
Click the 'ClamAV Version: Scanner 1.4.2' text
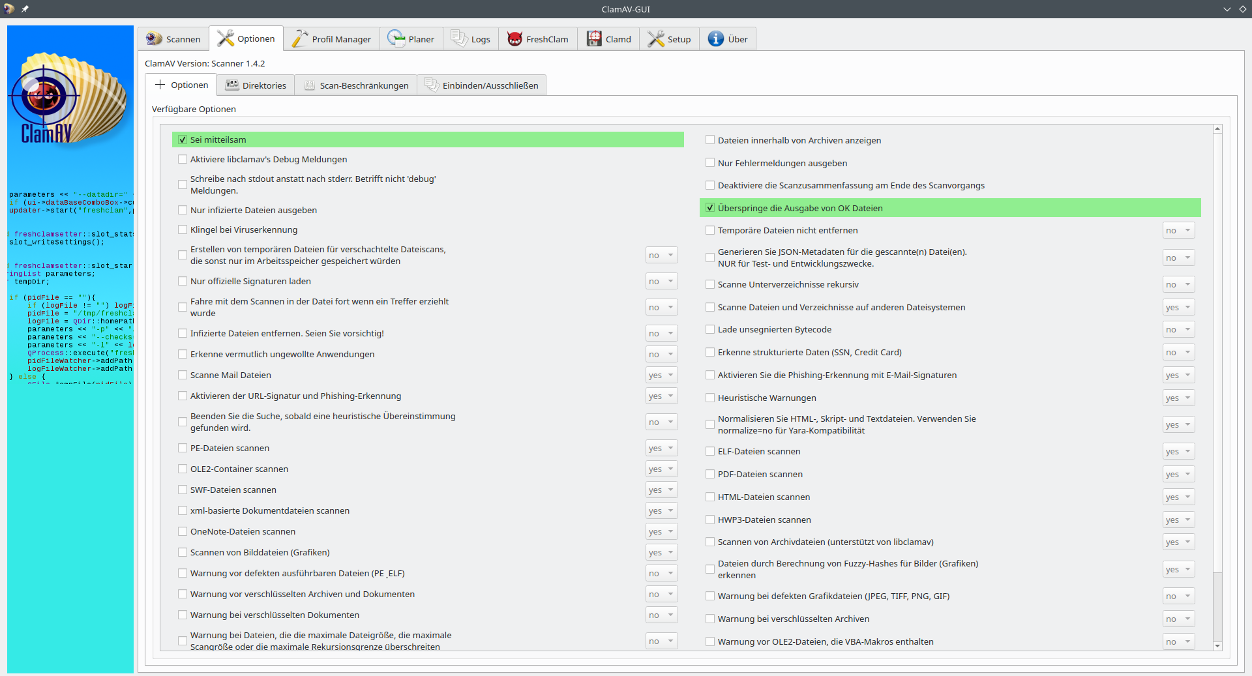[x=205, y=63]
